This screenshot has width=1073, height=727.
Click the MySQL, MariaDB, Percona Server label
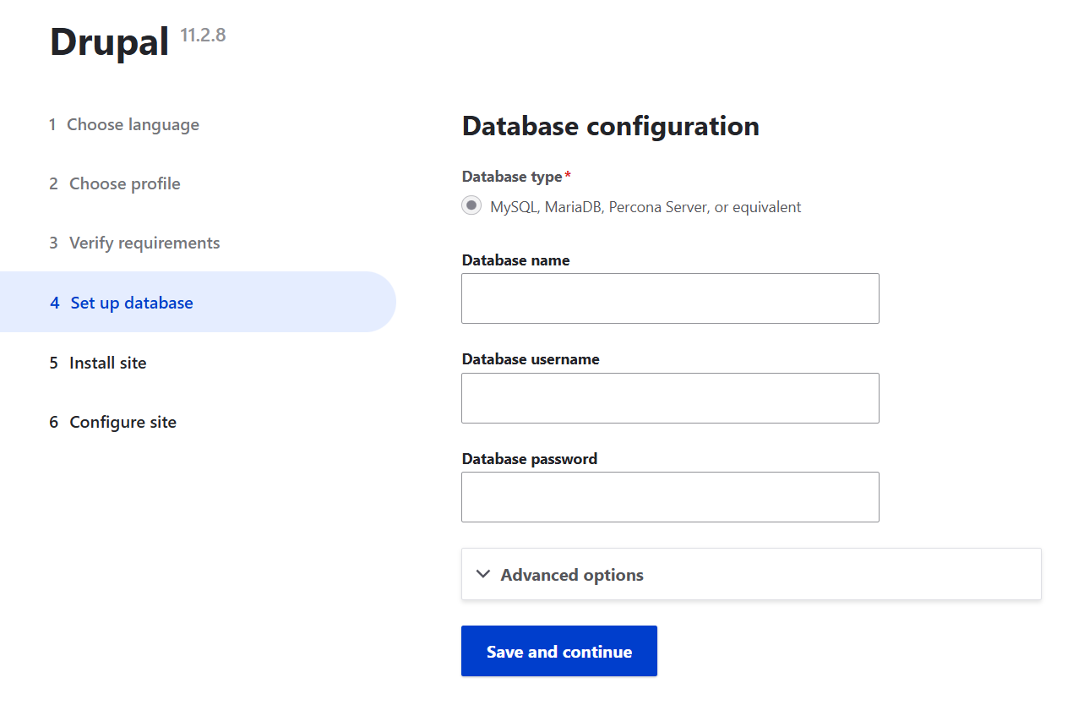[x=645, y=207]
